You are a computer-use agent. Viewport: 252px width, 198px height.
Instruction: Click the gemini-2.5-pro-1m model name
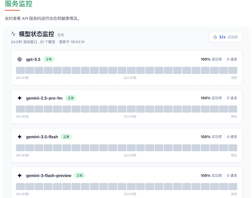(x=44, y=98)
